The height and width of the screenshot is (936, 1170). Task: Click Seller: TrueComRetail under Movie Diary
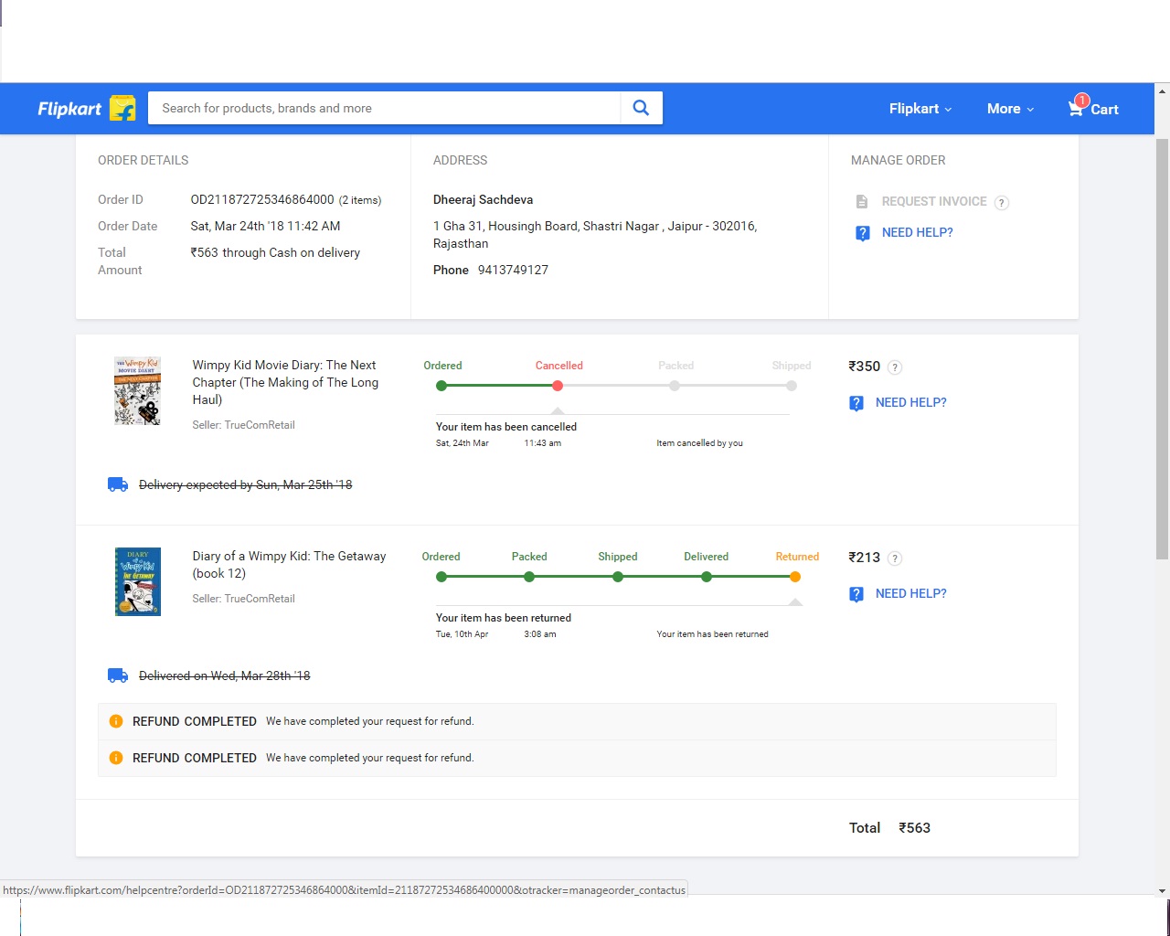coord(243,425)
